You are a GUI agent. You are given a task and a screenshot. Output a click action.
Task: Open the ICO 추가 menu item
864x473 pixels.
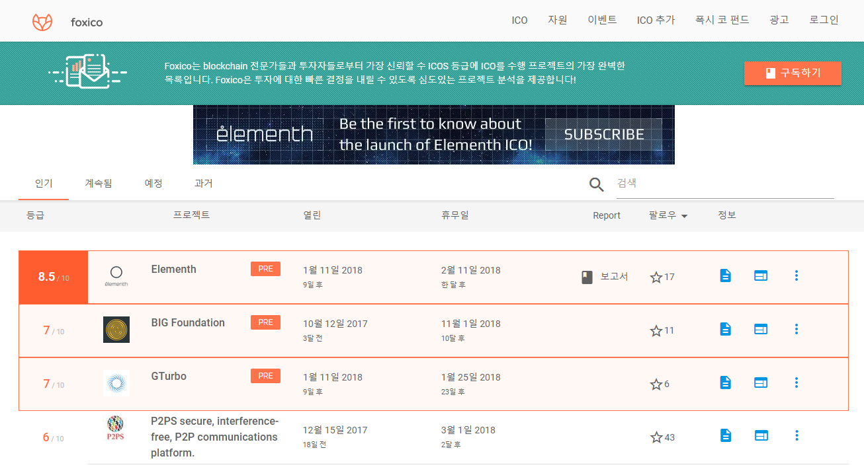(656, 20)
